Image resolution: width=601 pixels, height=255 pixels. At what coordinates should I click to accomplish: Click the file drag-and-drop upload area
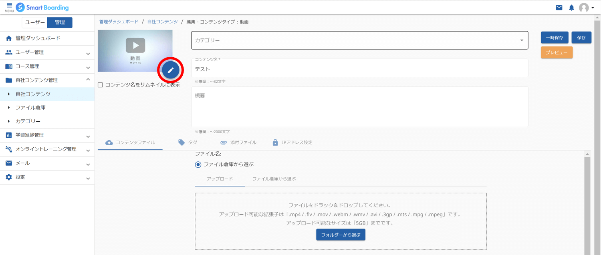[341, 221]
